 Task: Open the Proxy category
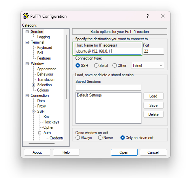point(42,106)
